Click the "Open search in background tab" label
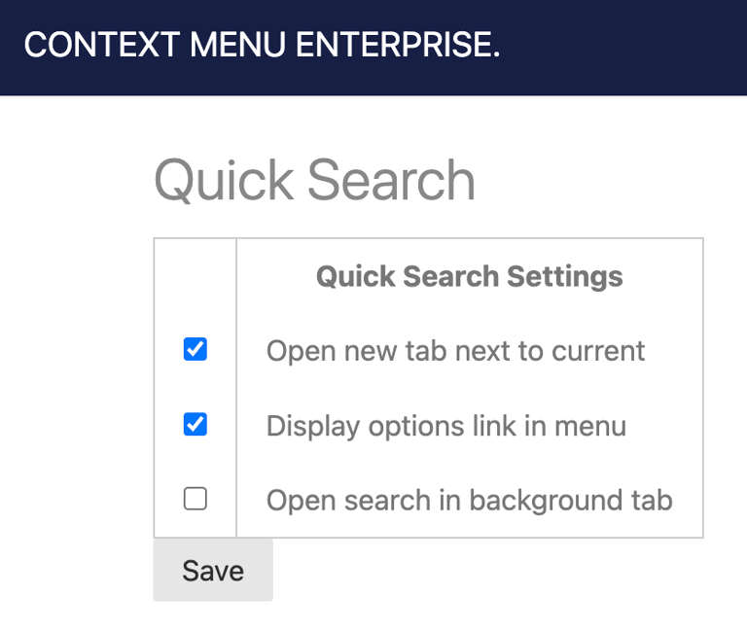This screenshot has height=630, width=747. (x=469, y=500)
